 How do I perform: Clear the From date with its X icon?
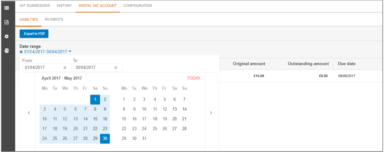click(x=65, y=67)
